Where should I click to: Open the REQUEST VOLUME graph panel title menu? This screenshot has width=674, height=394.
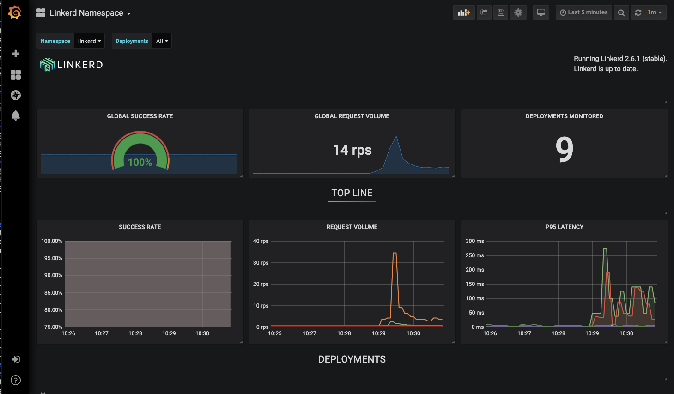pyautogui.click(x=352, y=227)
